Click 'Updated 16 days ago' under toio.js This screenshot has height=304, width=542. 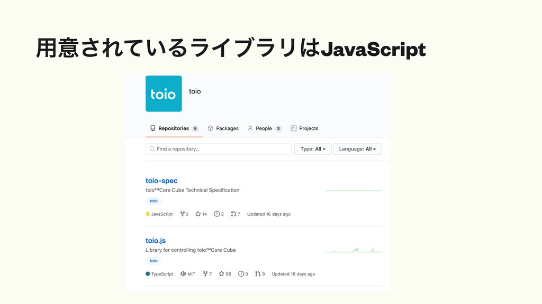point(293,274)
